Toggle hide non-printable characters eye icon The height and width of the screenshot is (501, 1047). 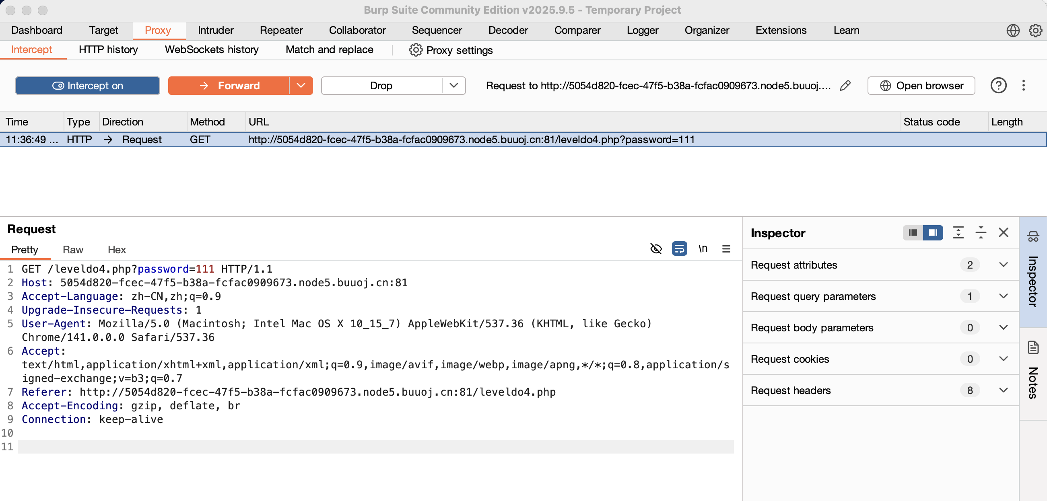click(x=655, y=248)
